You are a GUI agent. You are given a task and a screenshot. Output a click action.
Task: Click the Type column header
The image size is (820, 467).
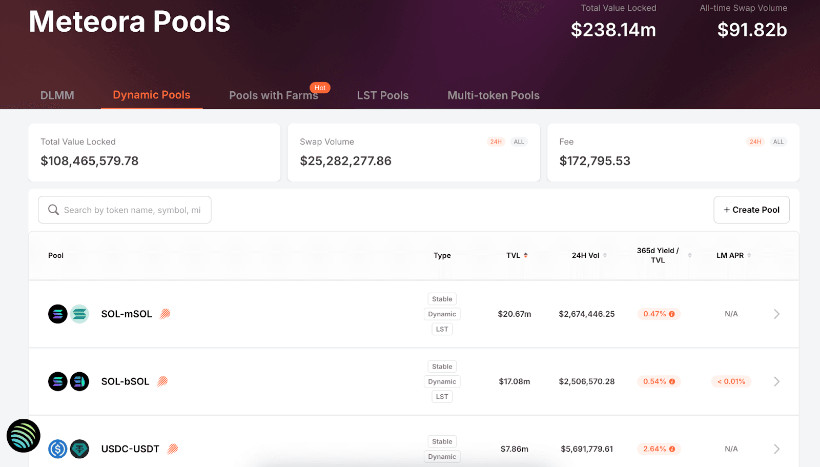pyautogui.click(x=442, y=255)
